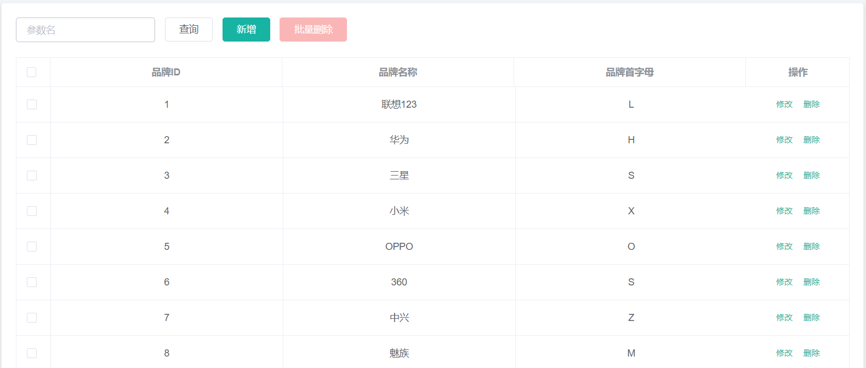Click the first-letter cell X
866x368 pixels.
631,211
